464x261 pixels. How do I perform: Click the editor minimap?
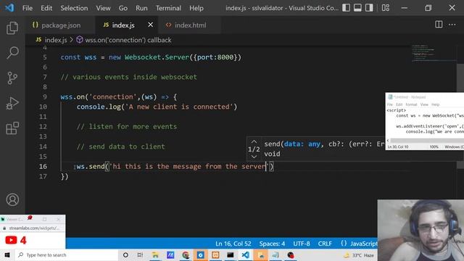[434, 53]
